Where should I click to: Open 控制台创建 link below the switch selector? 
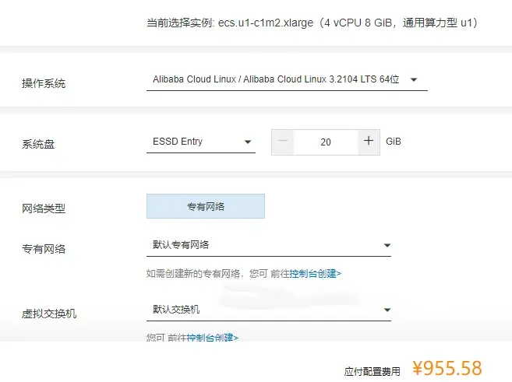coord(212,338)
